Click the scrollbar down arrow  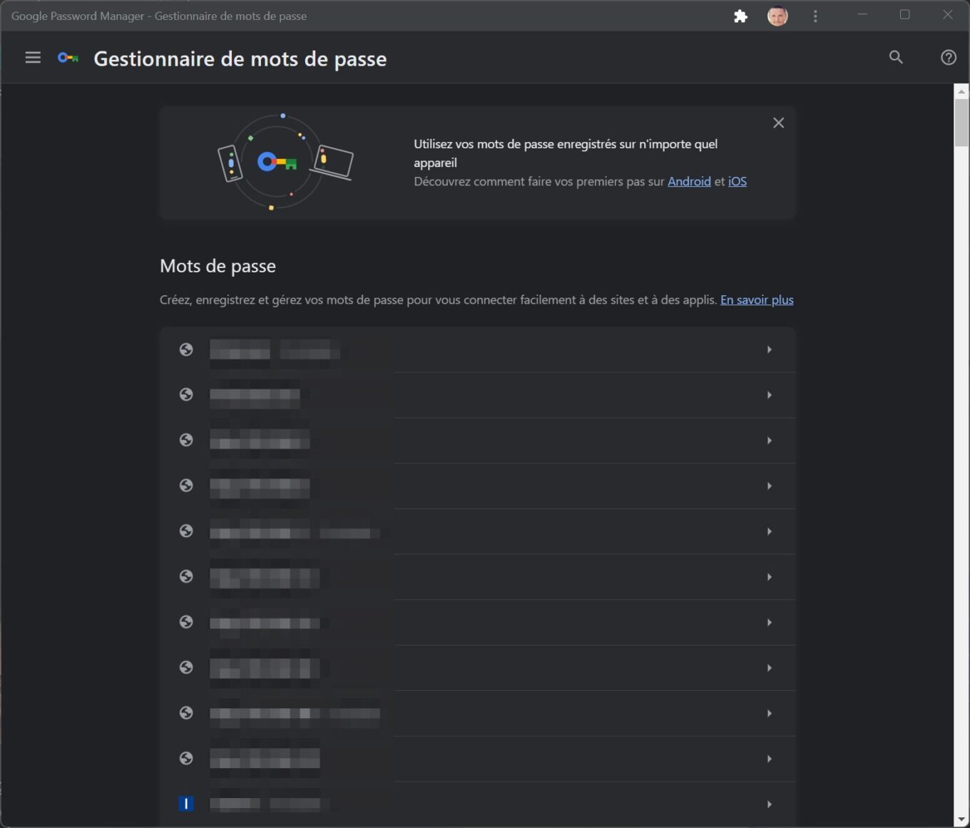pos(961,819)
